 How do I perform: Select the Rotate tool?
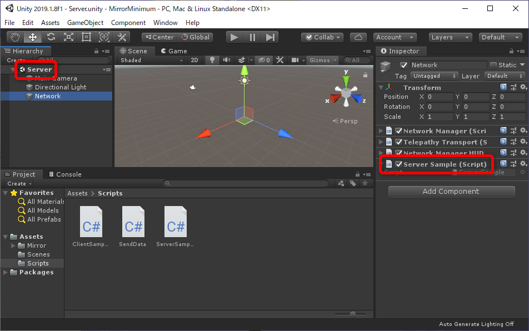coord(51,37)
